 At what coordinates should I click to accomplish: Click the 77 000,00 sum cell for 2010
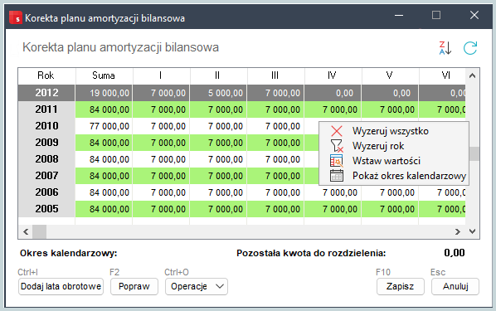coord(104,126)
